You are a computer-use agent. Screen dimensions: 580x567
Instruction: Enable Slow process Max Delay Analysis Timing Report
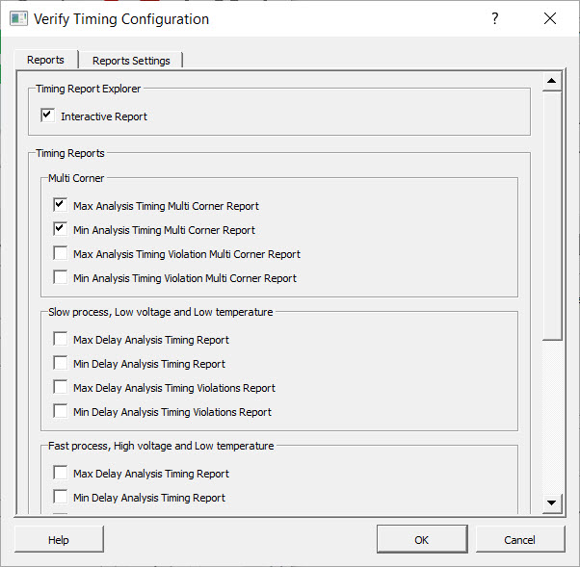(x=61, y=339)
